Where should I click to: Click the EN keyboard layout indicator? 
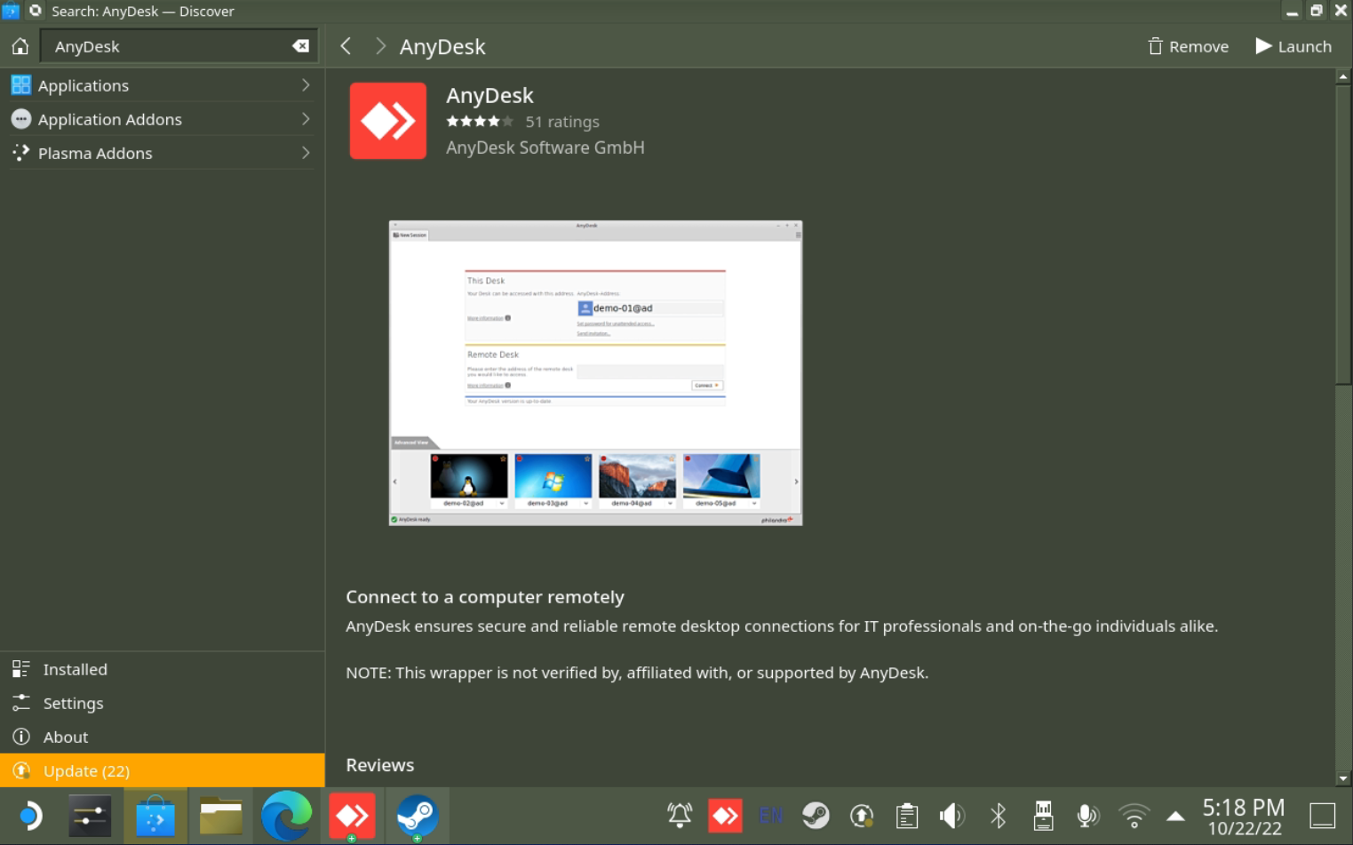pos(770,816)
